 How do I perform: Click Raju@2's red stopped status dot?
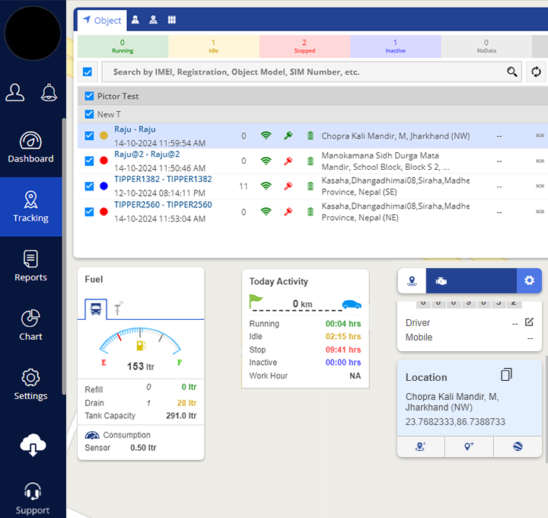pos(104,161)
